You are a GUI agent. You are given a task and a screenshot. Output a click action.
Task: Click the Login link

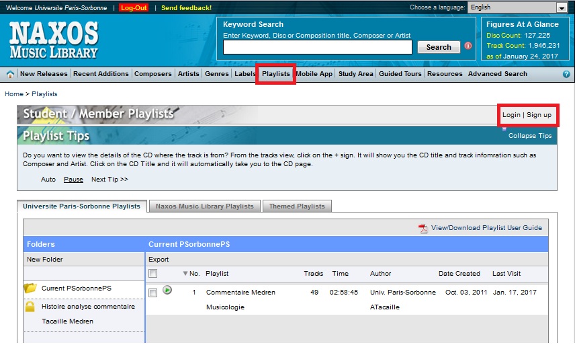pyautogui.click(x=511, y=115)
